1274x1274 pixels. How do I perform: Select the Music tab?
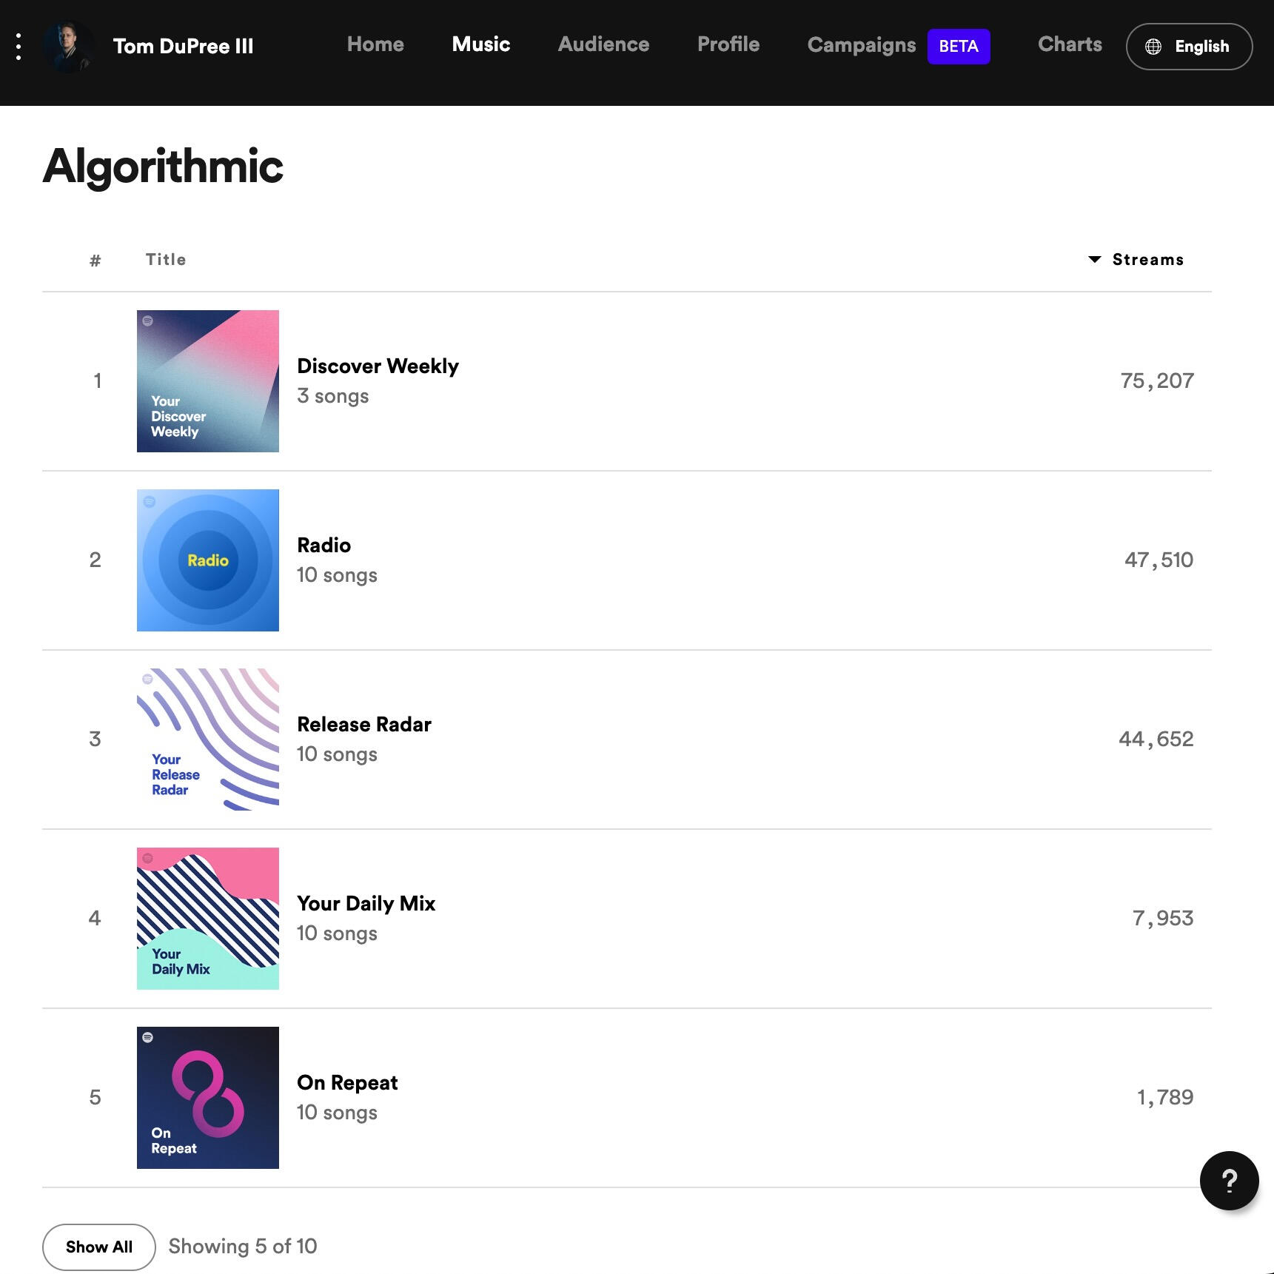coord(481,44)
